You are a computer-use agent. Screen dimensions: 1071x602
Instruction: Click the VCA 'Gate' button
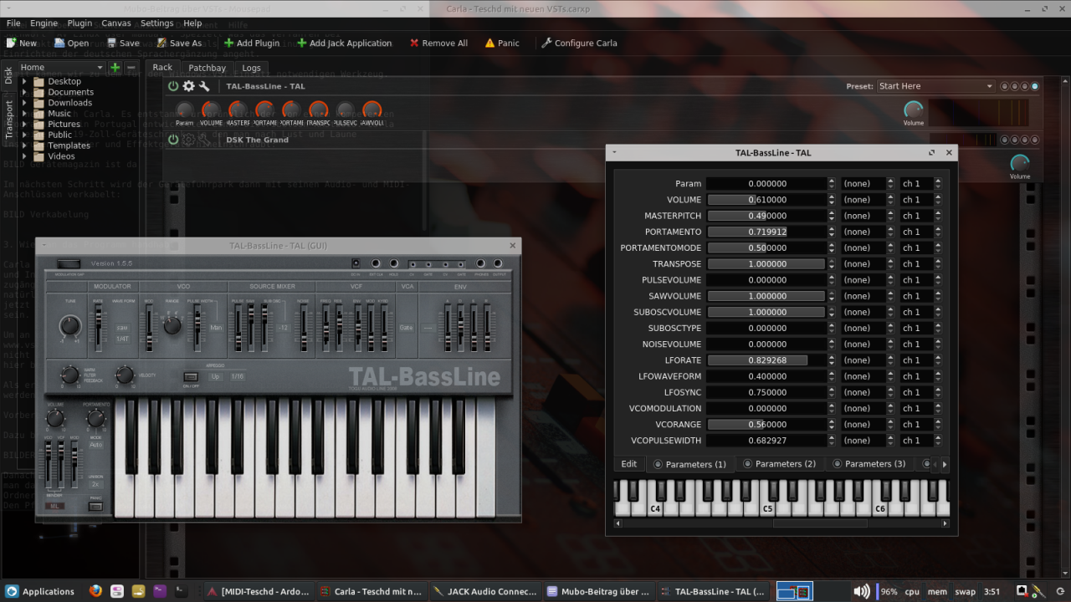click(407, 328)
